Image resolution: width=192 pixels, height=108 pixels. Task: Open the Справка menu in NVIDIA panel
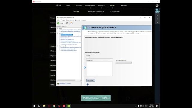(84, 20)
